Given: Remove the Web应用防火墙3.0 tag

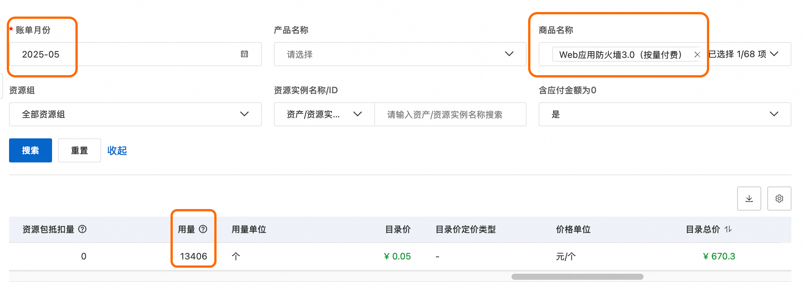Looking at the screenshot, I should pyautogui.click(x=697, y=55).
